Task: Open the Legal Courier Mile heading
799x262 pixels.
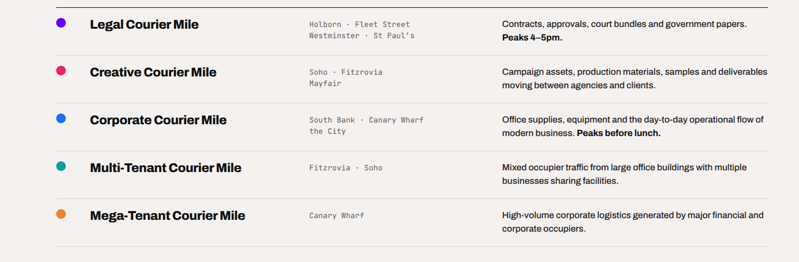Action: 144,24
